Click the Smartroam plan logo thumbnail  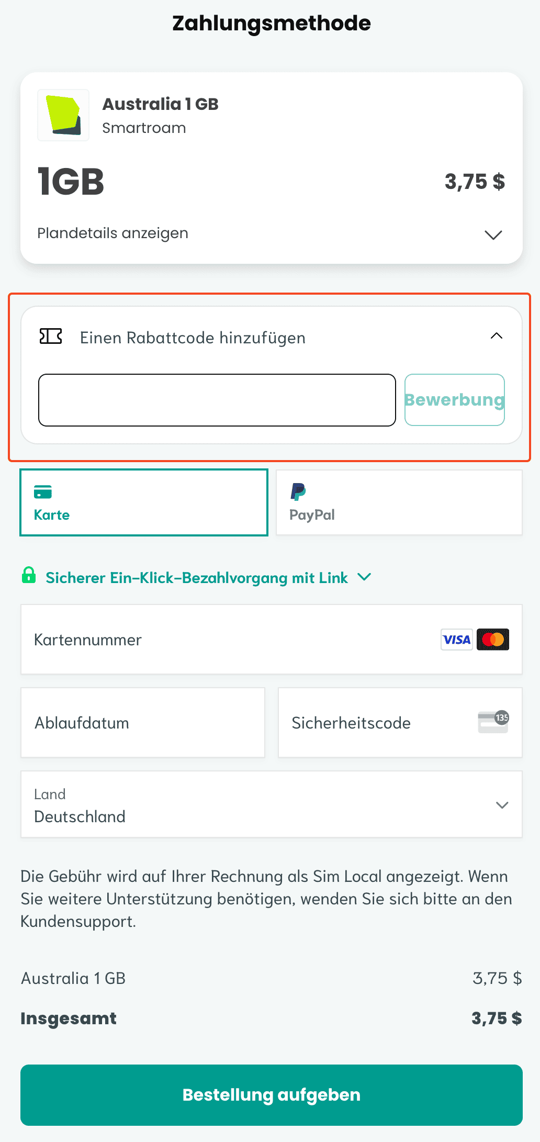pyautogui.click(x=63, y=115)
